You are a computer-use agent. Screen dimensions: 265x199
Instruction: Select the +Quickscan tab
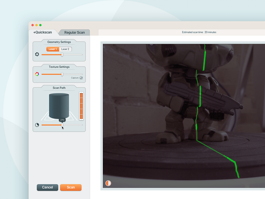(x=43, y=32)
